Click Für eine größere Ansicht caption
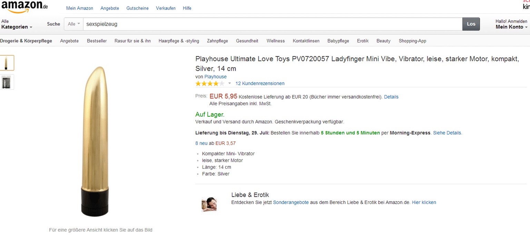 click(x=100, y=230)
